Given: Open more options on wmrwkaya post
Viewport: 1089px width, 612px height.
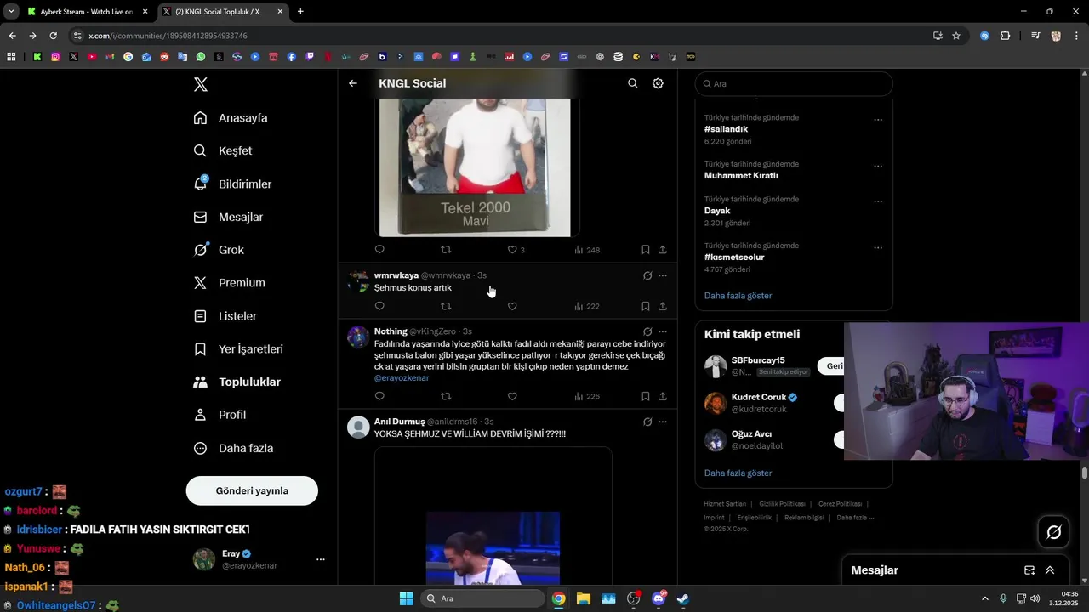Looking at the screenshot, I should [x=663, y=275].
